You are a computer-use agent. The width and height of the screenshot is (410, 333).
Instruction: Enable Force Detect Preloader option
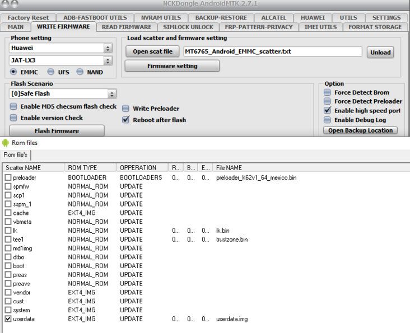pyautogui.click(x=327, y=101)
